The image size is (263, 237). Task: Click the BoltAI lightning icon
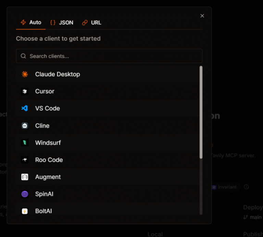click(25, 211)
